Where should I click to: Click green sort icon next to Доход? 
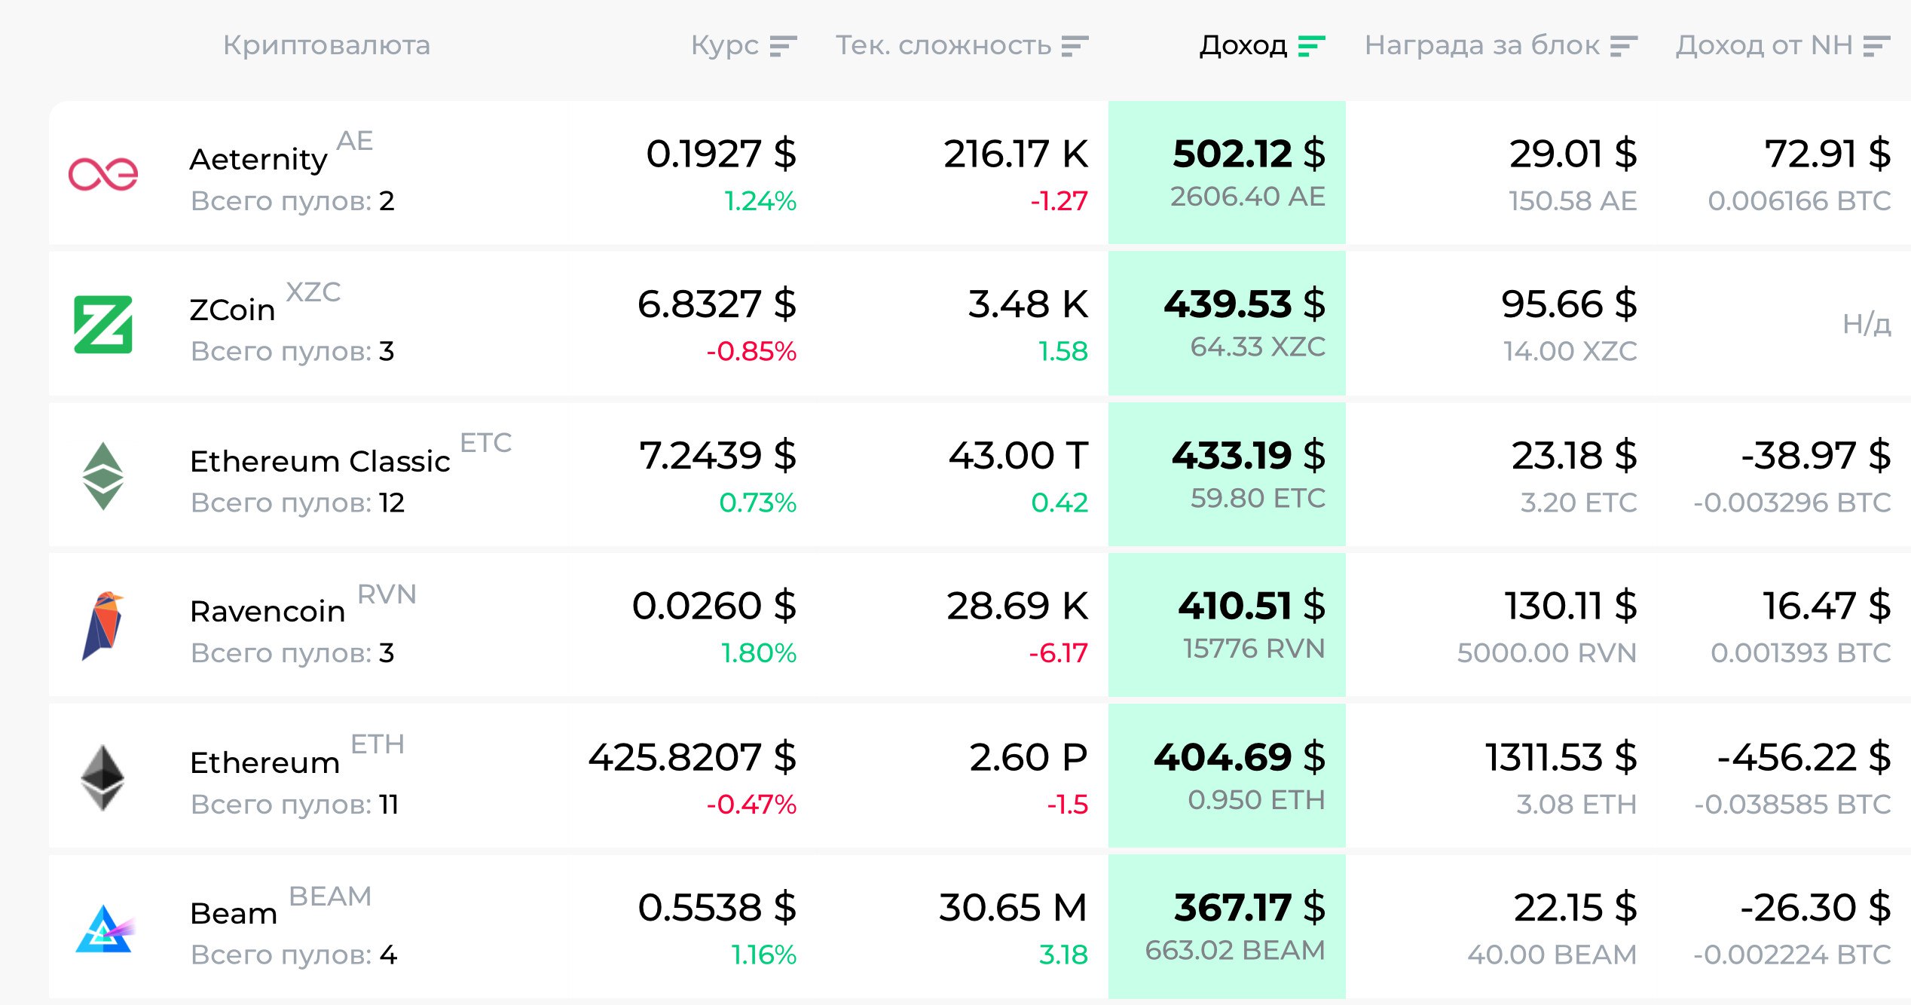(1311, 46)
